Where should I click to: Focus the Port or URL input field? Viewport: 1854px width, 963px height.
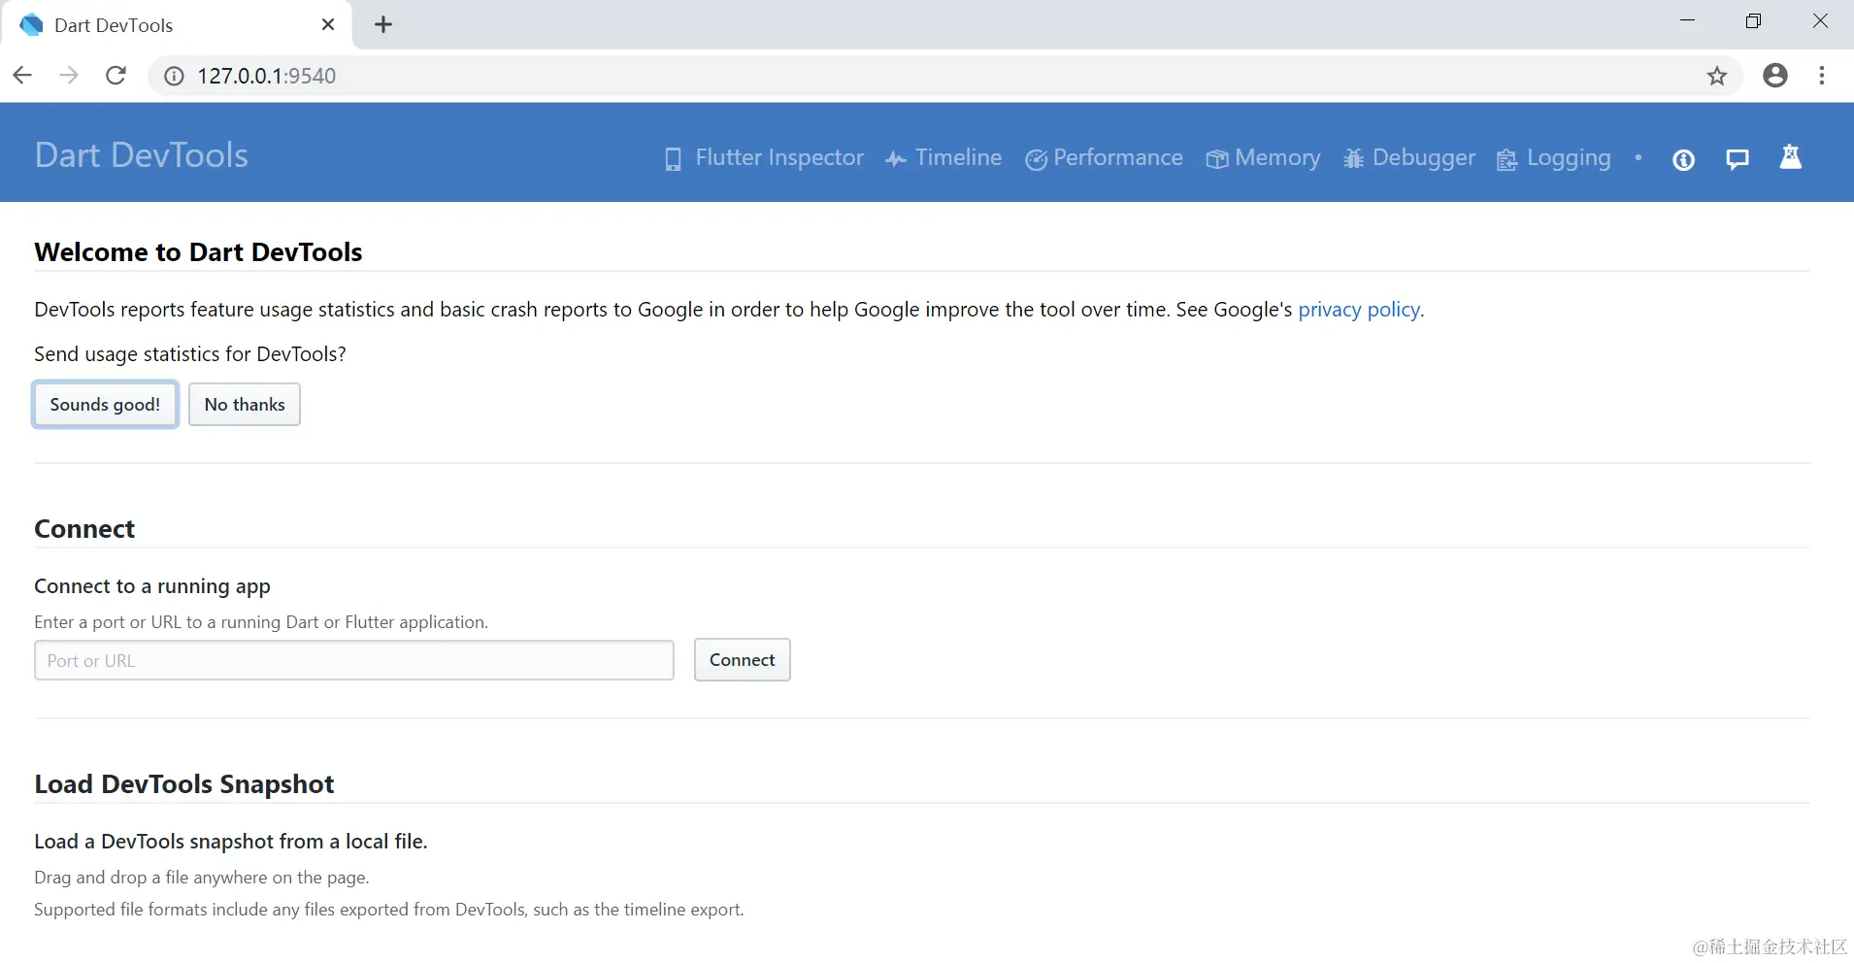coord(354,660)
